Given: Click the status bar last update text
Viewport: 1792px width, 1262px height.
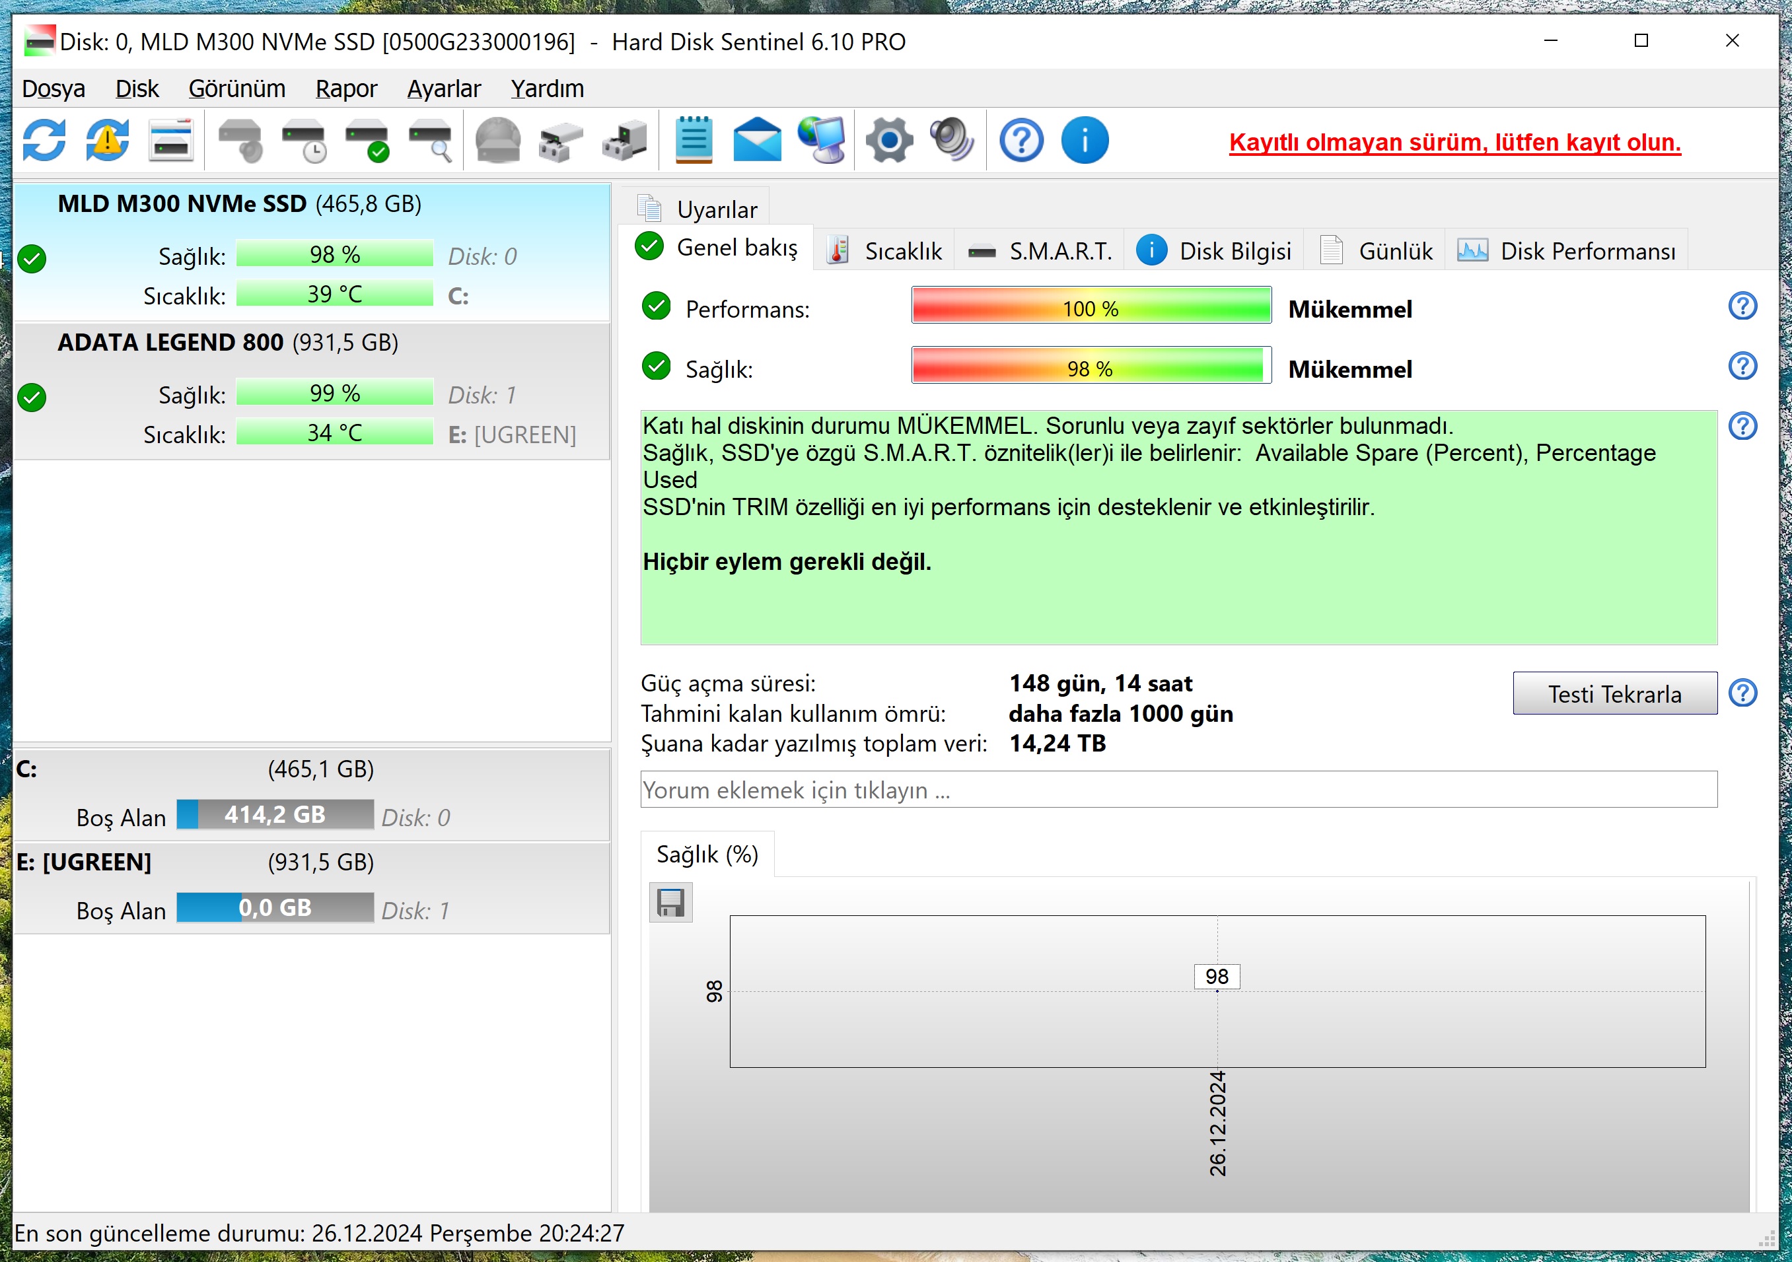Looking at the screenshot, I should point(319,1234).
